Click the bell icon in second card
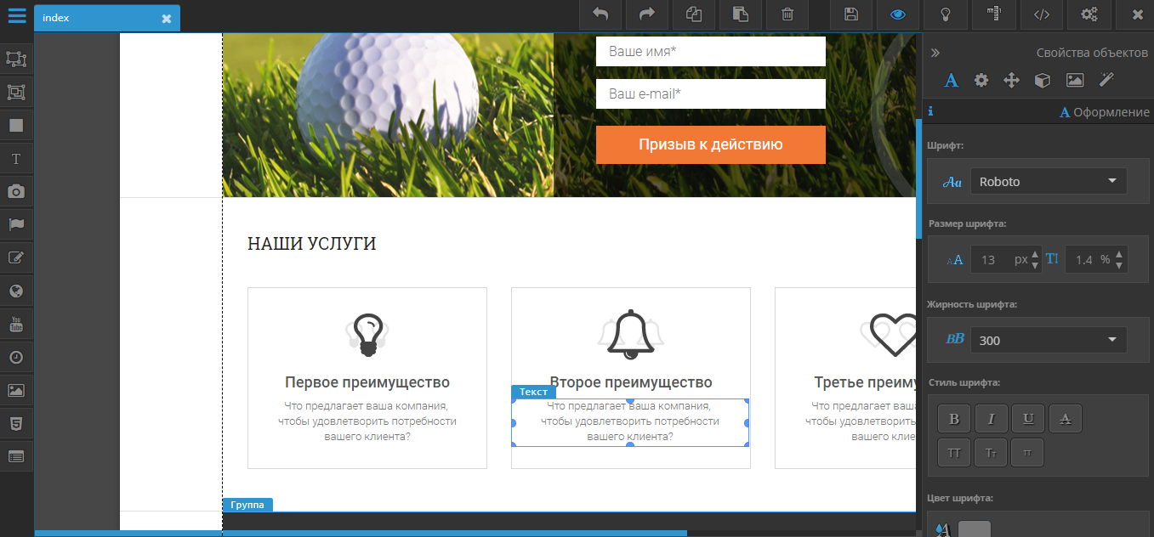This screenshot has height=537, width=1154. coord(631,334)
